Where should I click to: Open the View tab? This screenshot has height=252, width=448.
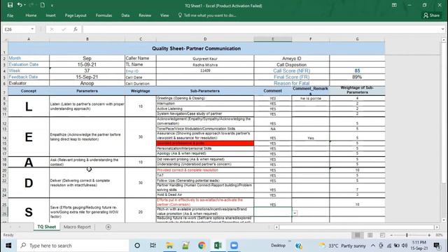[164, 15]
